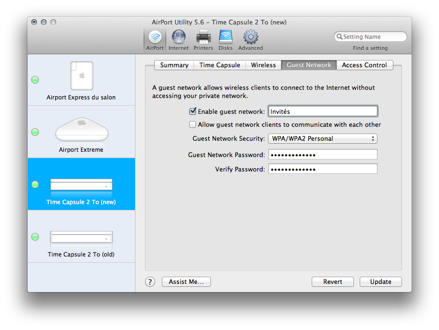The height and width of the screenshot is (330, 439).
Task: Switch to the Wireless tab
Action: click(263, 65)
